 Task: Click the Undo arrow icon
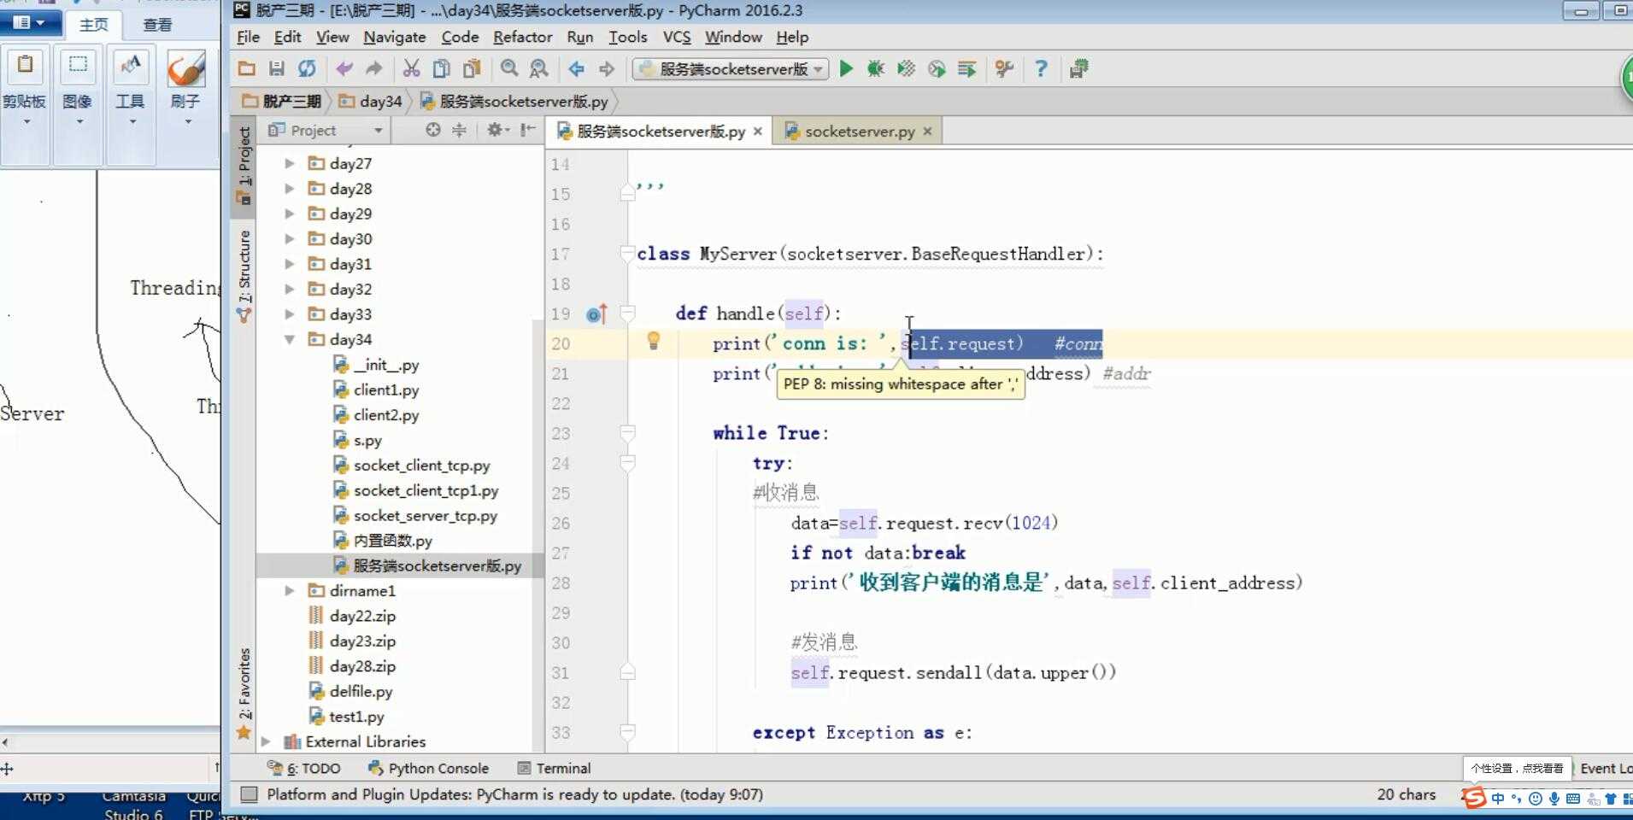click(x=344, y=69)
